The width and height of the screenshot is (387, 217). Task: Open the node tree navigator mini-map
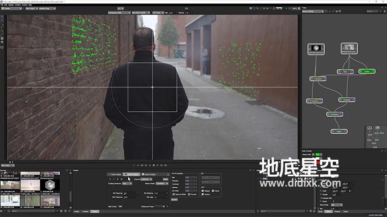[x=375, y=137]
